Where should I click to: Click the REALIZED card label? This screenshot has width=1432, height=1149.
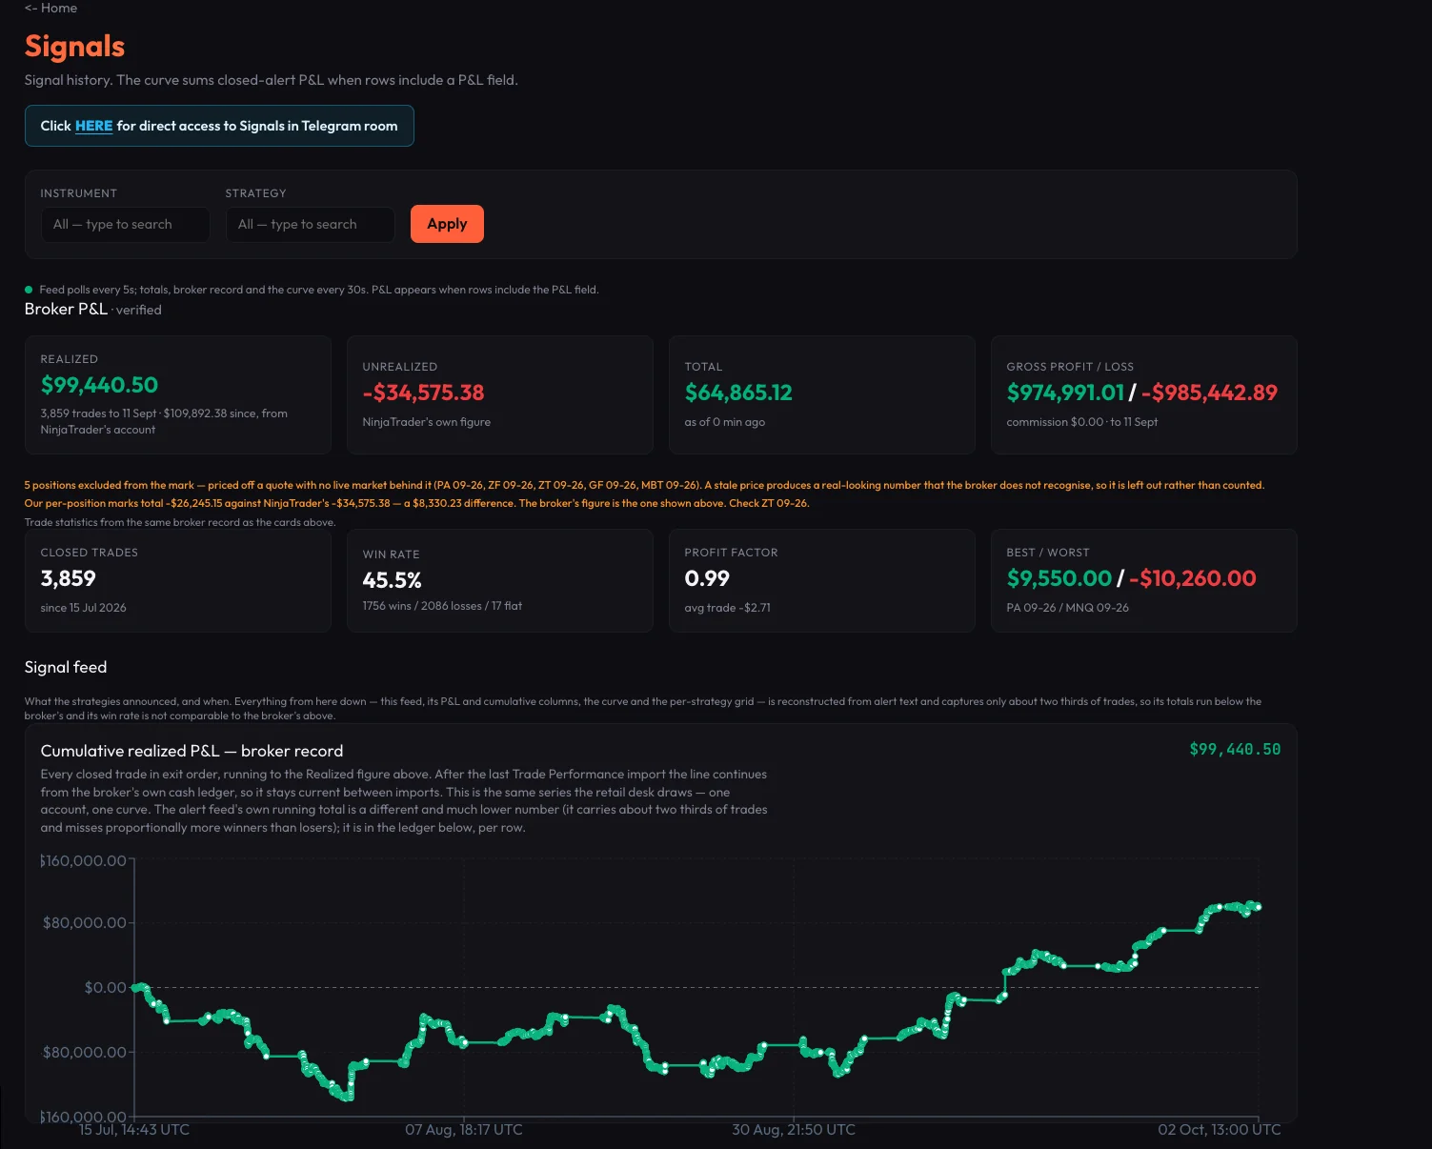point(70,359)
